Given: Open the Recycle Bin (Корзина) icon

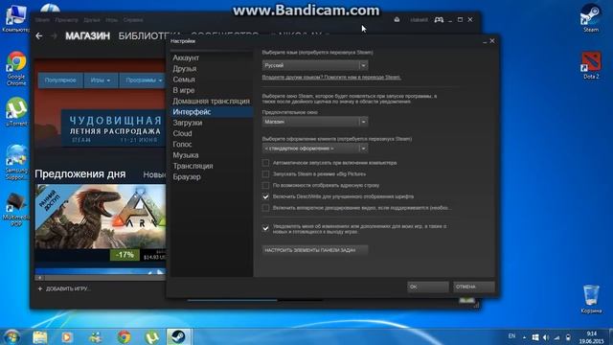Looking at the screenshot, I should [591, 299].
